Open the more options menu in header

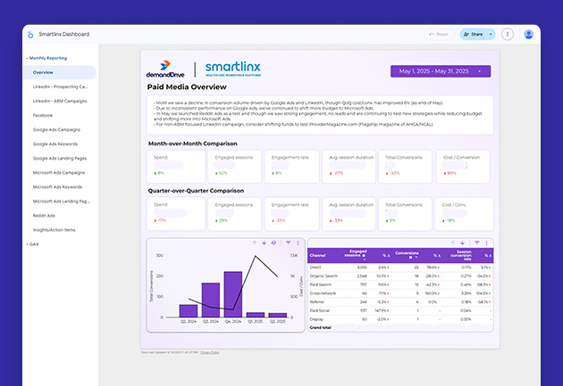[508, 35]
